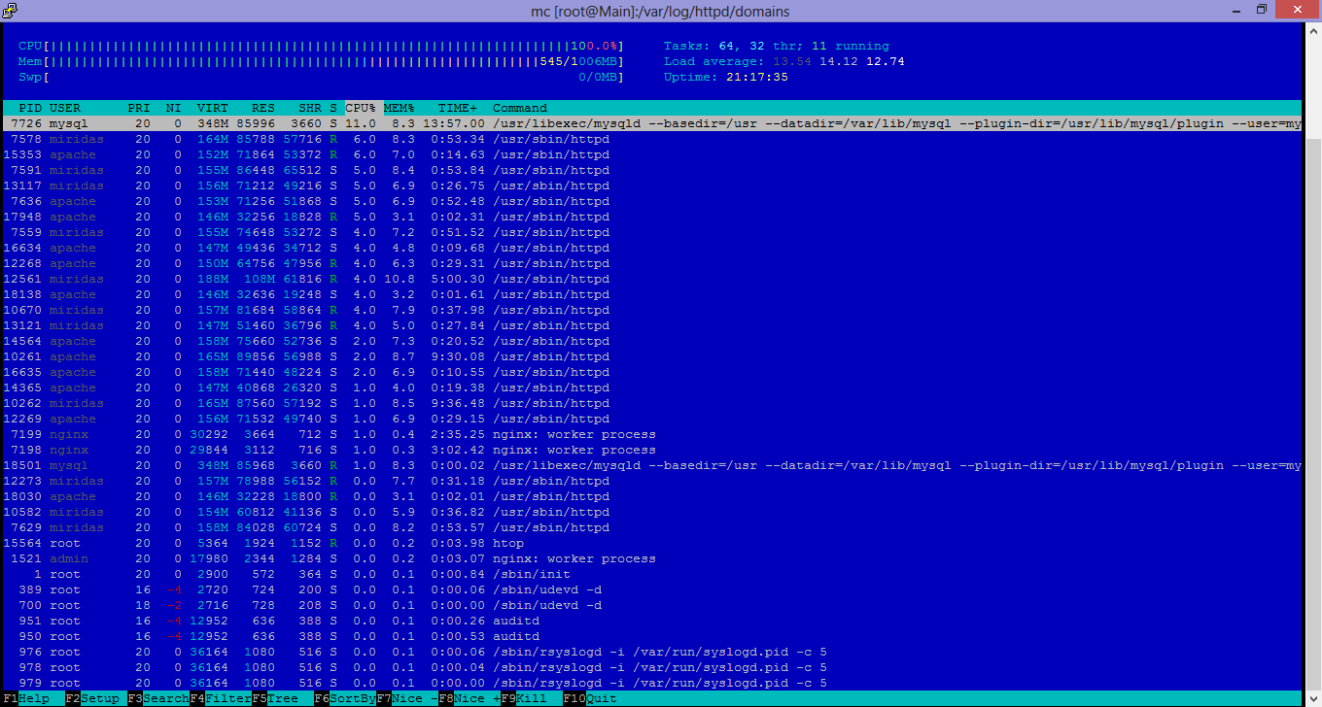Sort by the Command column header
The image size is (1322, 707).
coord(520,108)
